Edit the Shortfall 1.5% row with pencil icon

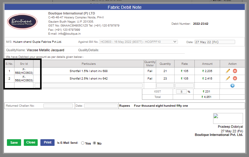coord(228,71)
